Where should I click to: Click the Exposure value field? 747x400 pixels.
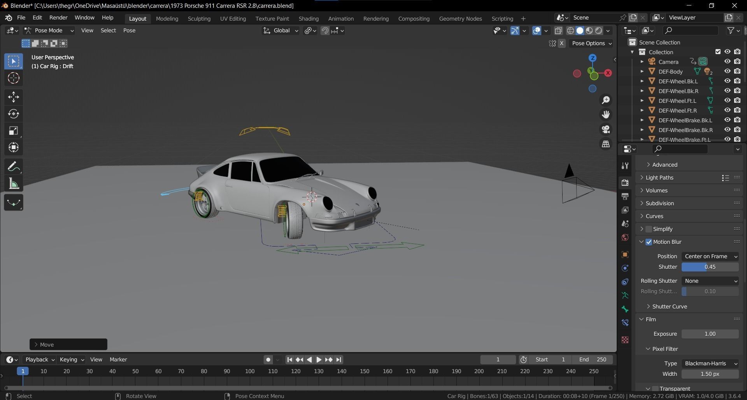[x=710, y=334]
